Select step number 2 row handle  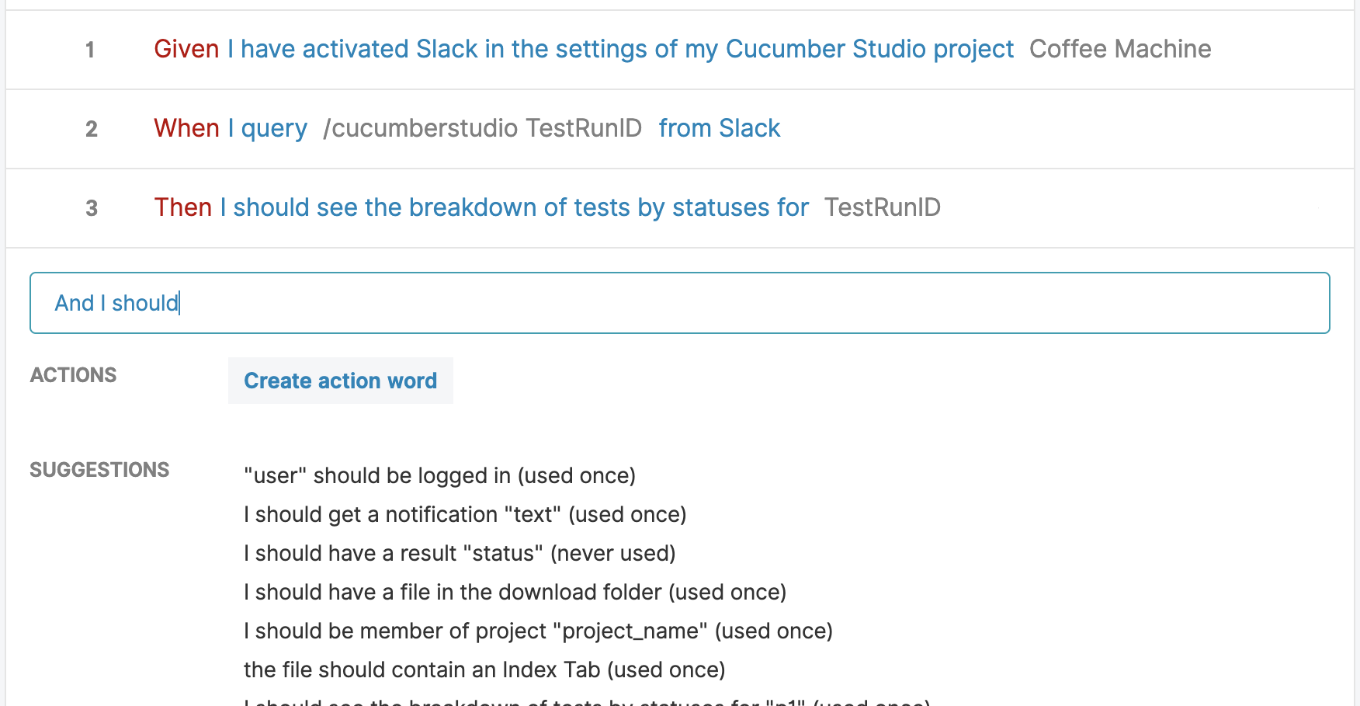(x=92, y=129)
